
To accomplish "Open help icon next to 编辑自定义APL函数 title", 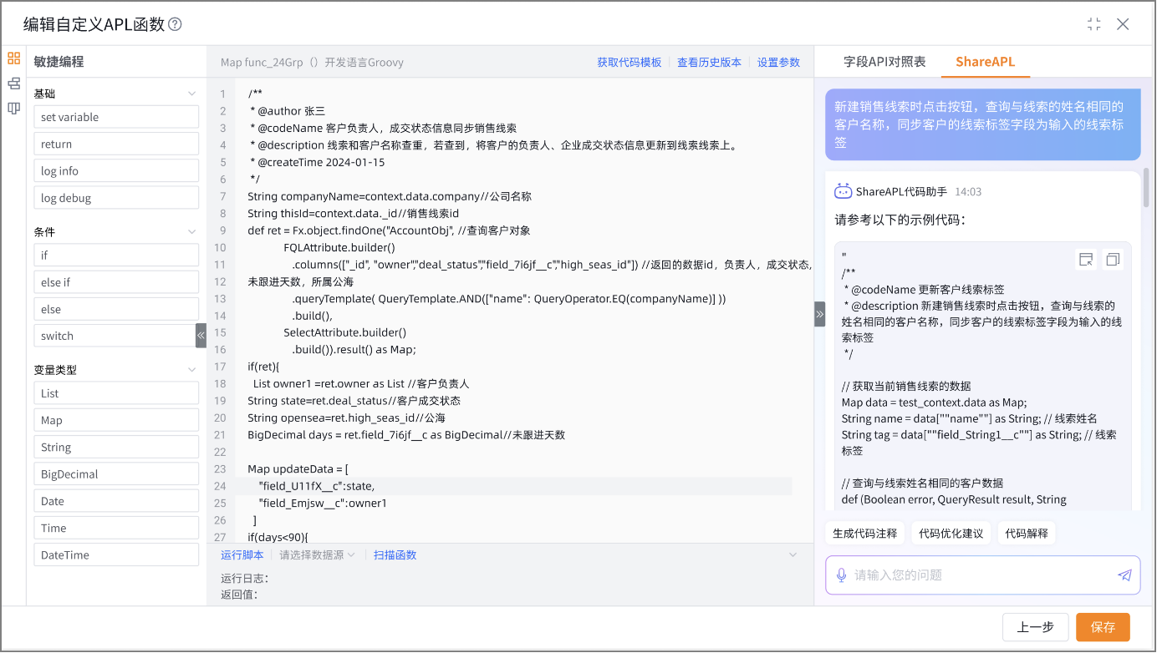I will tap(175, 24).
